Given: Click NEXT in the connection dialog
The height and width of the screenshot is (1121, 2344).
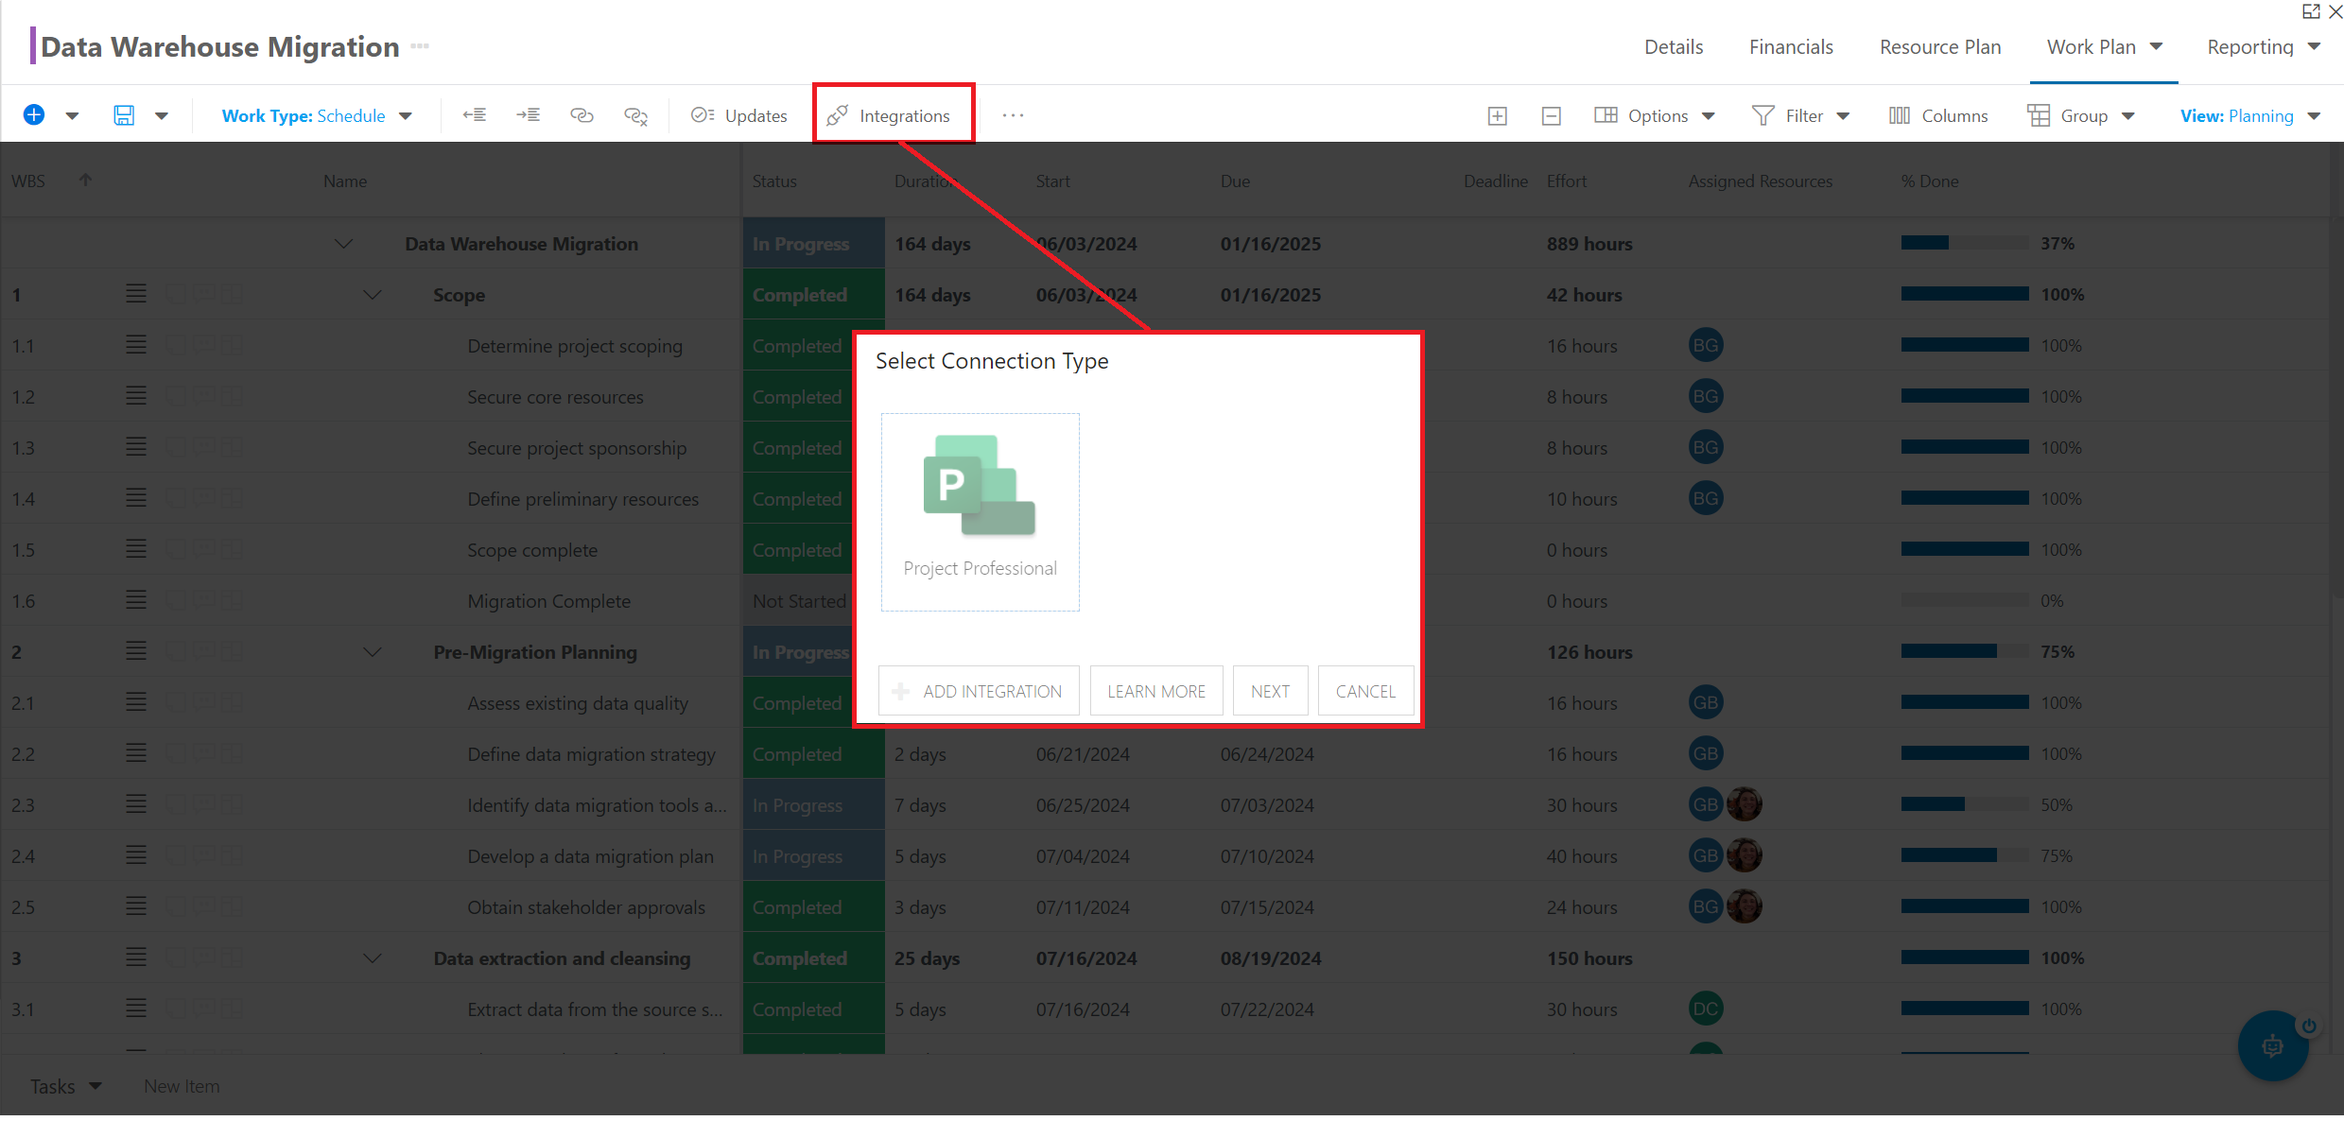Looking at the screenshot, I should (x=1270, y=691).
